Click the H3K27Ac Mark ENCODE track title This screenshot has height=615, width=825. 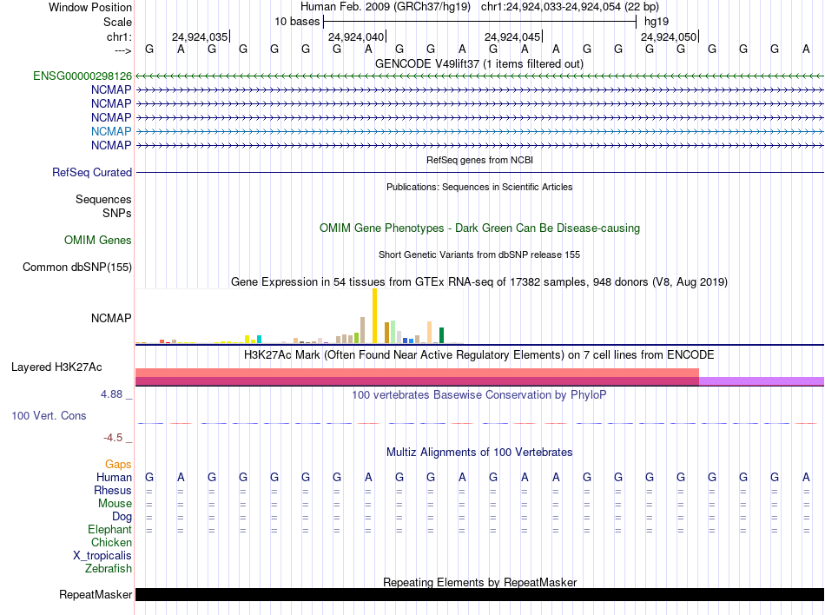[x=479, y=355]
